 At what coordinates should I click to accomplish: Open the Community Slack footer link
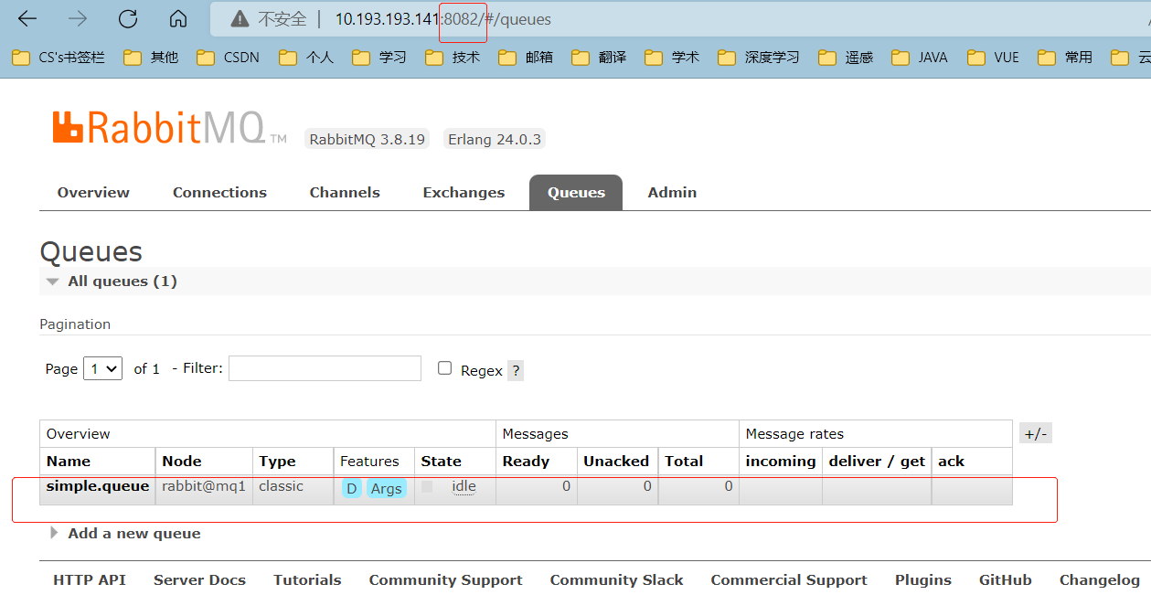616,580
